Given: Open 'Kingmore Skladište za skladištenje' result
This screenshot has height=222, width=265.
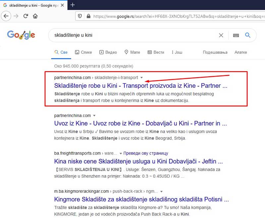Looking at the screenshot, I should pos(141,199).
